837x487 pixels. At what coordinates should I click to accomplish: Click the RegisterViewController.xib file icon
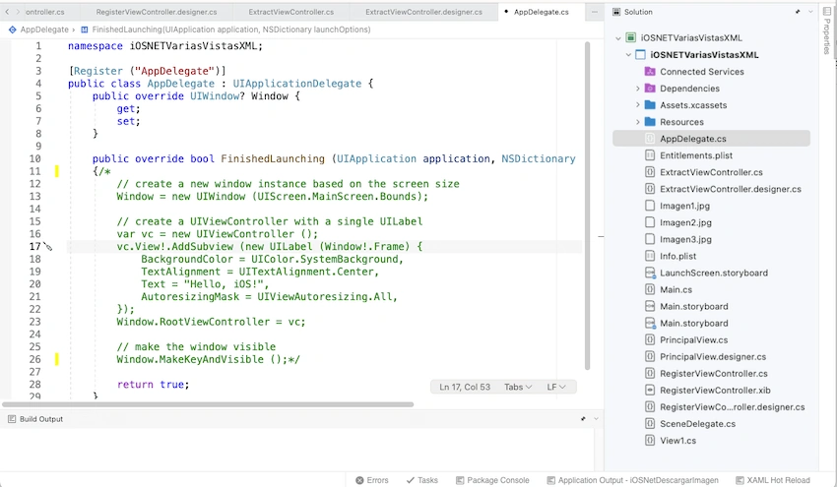650,391
